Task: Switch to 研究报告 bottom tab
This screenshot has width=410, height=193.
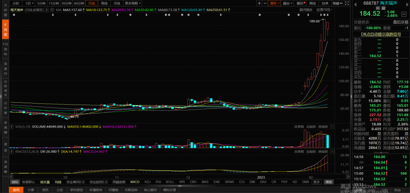Action: [76, 190]
